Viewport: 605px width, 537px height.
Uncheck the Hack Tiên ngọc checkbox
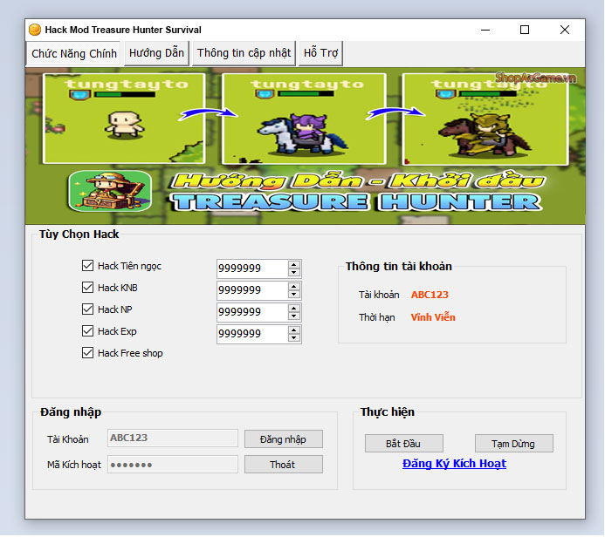click(87, 265)
